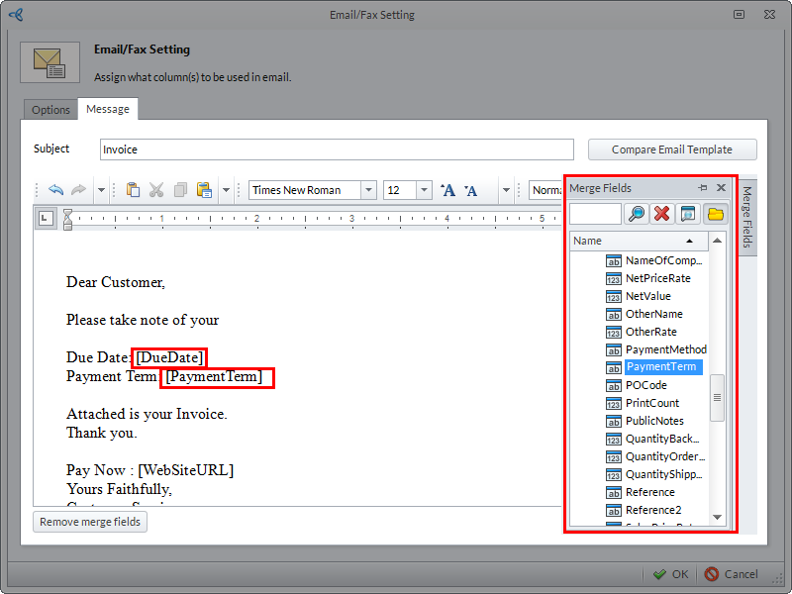Click the Undo arrow in the editor toolbar

point(55,190)
